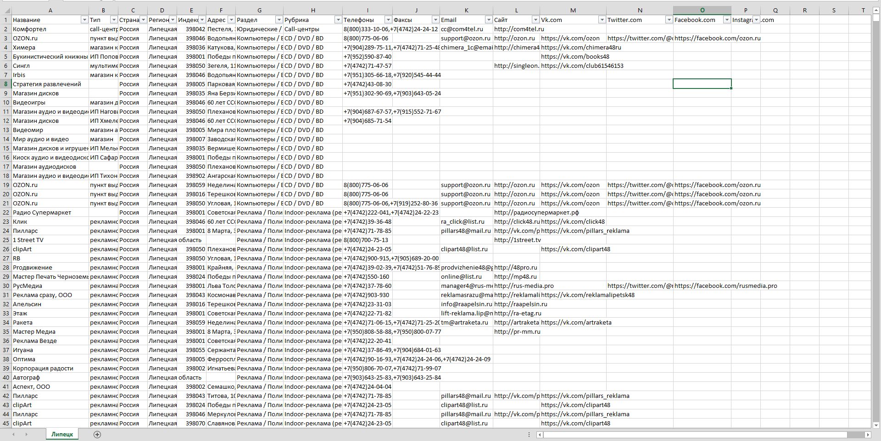This screenshot has height=441, width=881.
Task: Select cell containing Стратегия развлечений
Action: [50, 84]
